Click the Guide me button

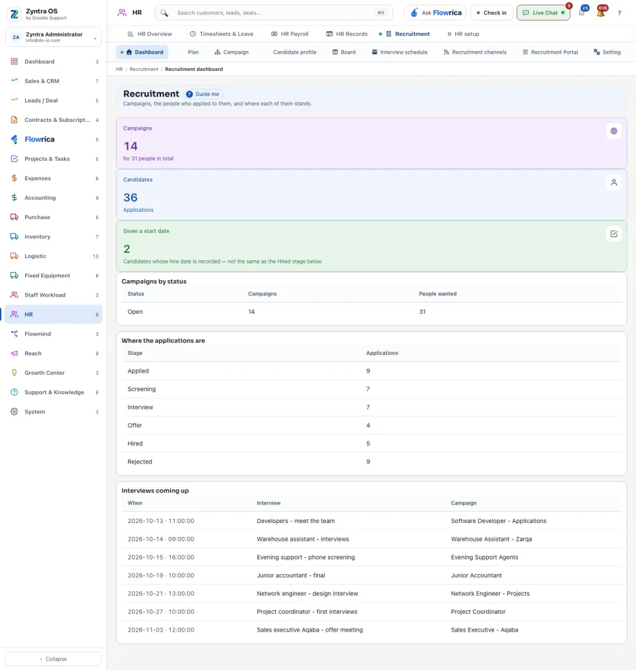pos(203,94)
